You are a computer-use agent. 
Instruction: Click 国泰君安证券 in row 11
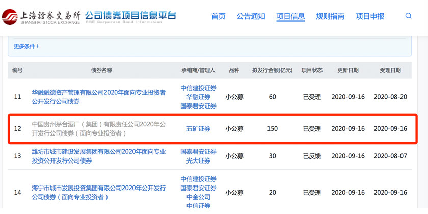(198, 106)
